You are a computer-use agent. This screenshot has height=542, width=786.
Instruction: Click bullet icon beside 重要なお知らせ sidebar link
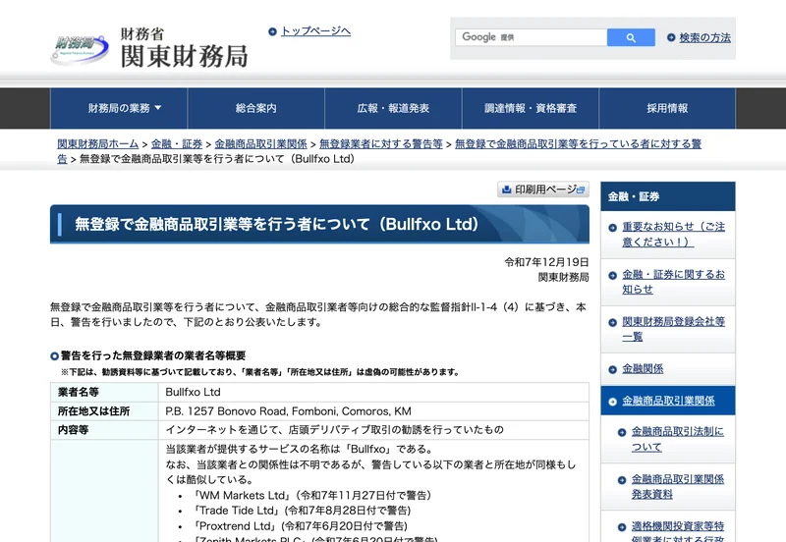[x=612, y=228]
